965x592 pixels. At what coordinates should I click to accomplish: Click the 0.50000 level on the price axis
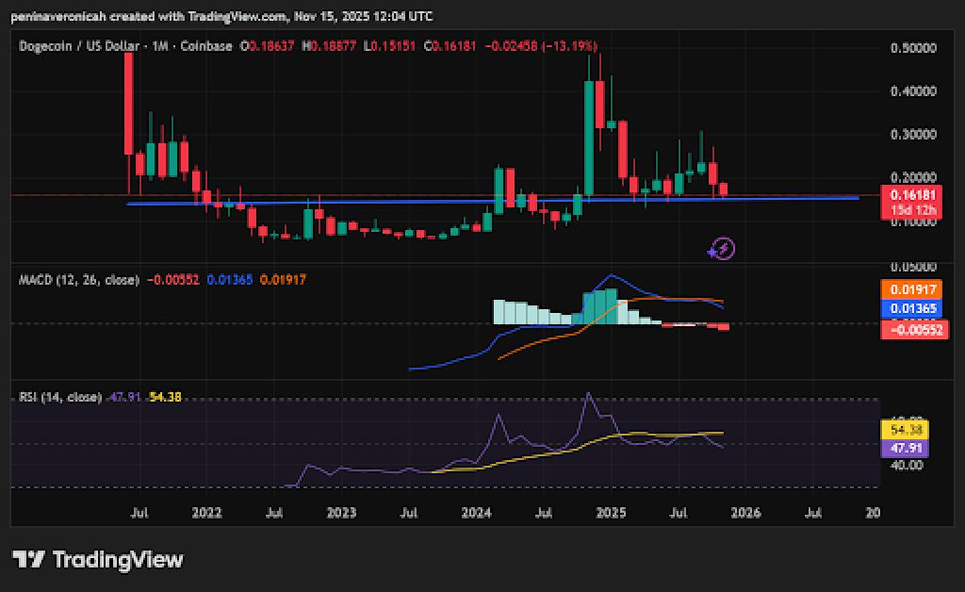click(913, 48)
